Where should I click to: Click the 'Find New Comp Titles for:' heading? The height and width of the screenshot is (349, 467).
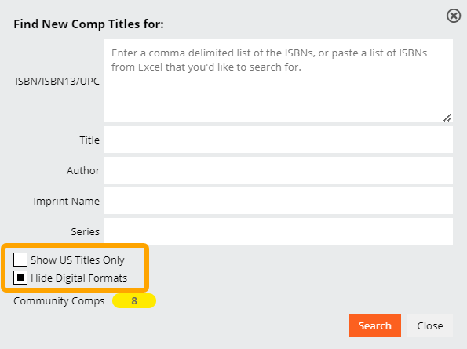(x=89, y=24)
